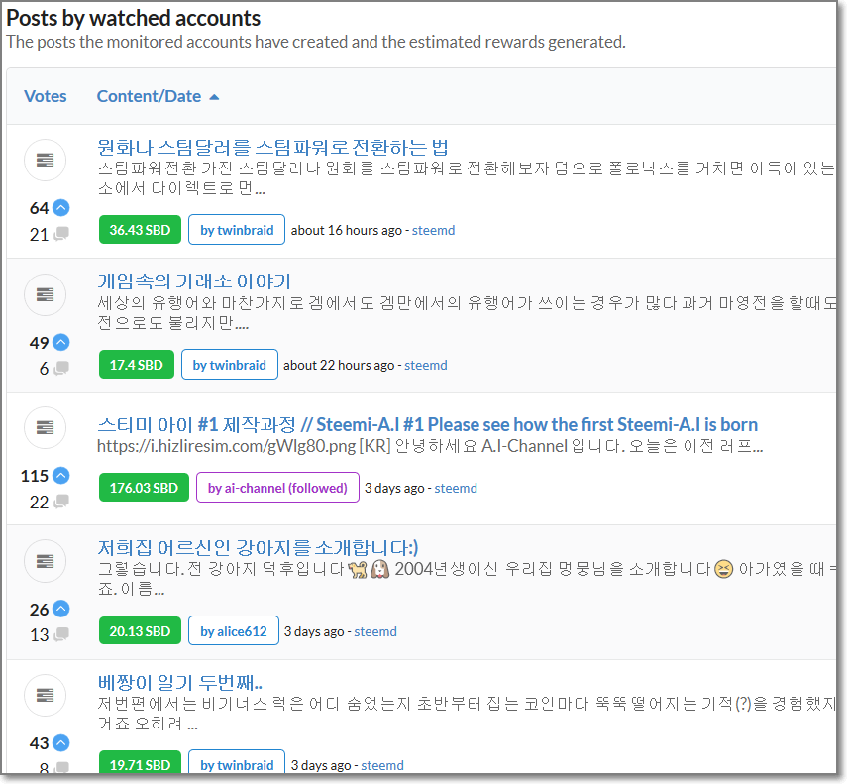Image resolution: width=847 pixels, height=784 pixels.
Task: Open the round list icon beside the 17.4 SBD post
Action: (46, 294)
